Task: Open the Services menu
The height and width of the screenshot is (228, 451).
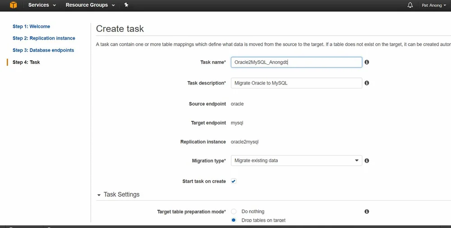Action: 42,5
